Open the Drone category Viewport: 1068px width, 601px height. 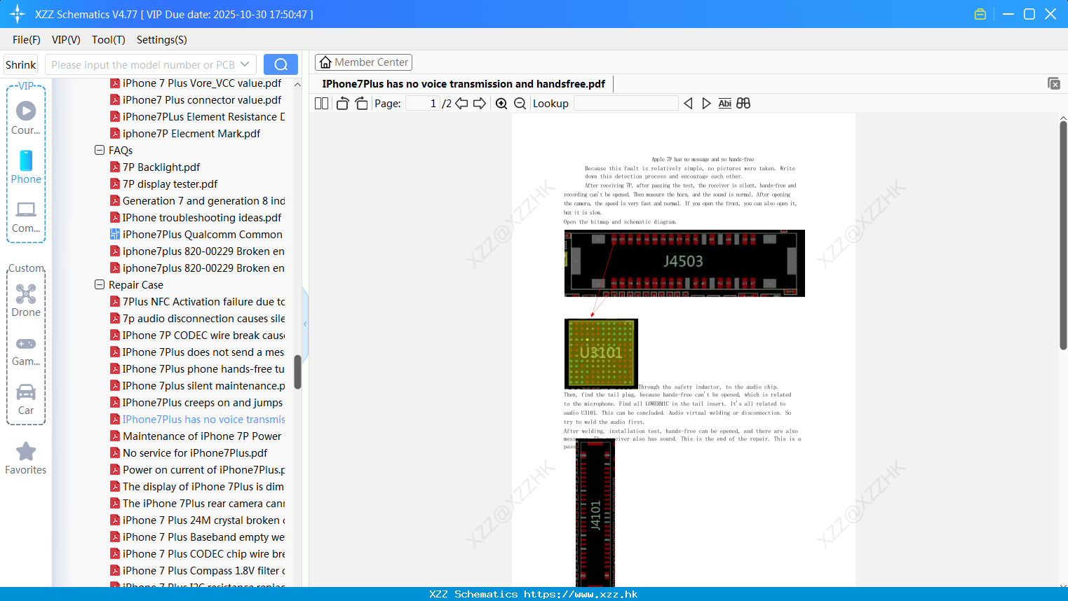click(x=26, y=300)
